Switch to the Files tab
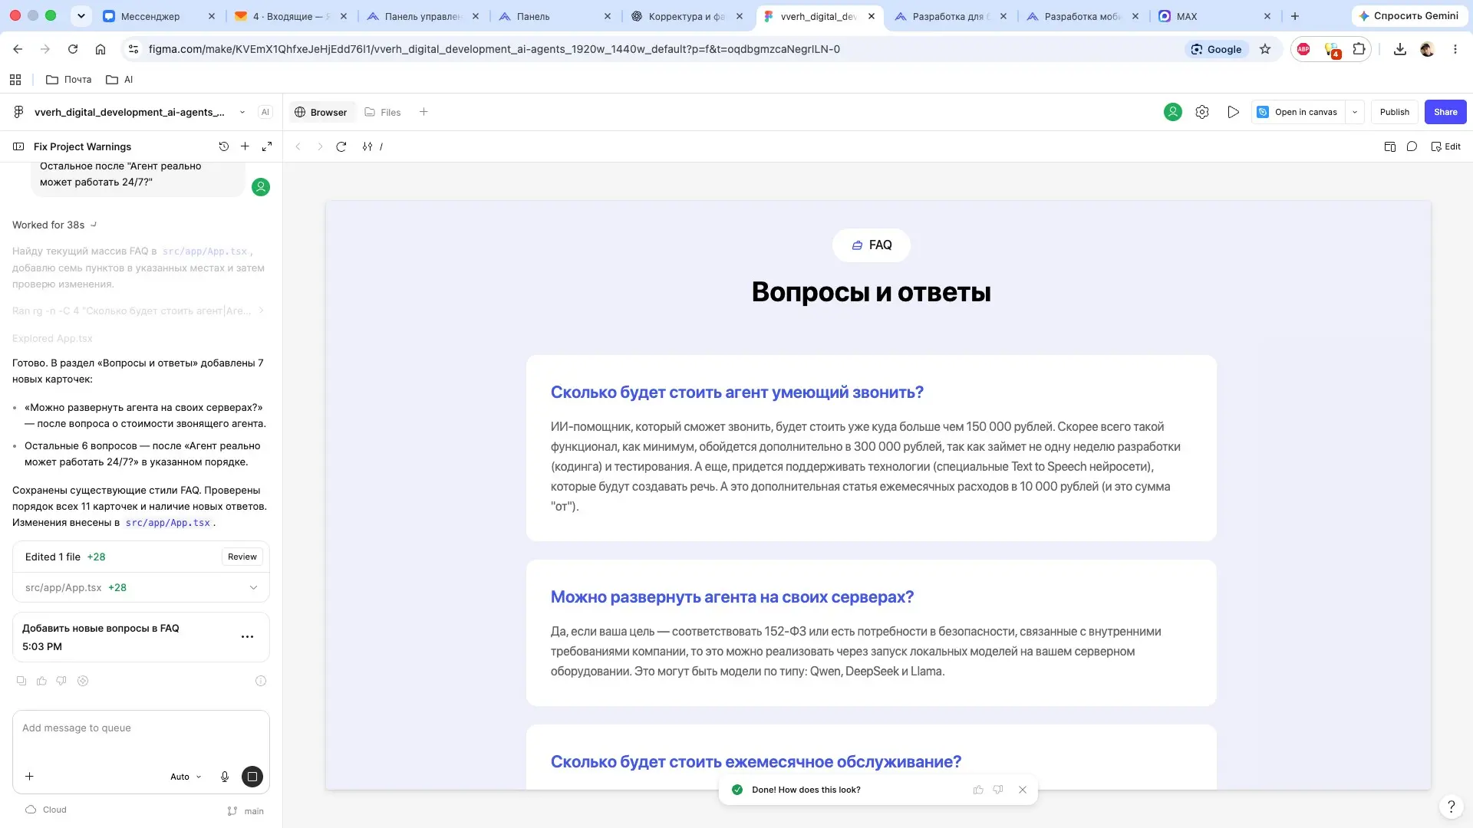Screen dimensions: 1473x828 383,112
